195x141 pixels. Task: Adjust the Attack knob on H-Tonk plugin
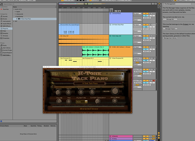point(58,92)
